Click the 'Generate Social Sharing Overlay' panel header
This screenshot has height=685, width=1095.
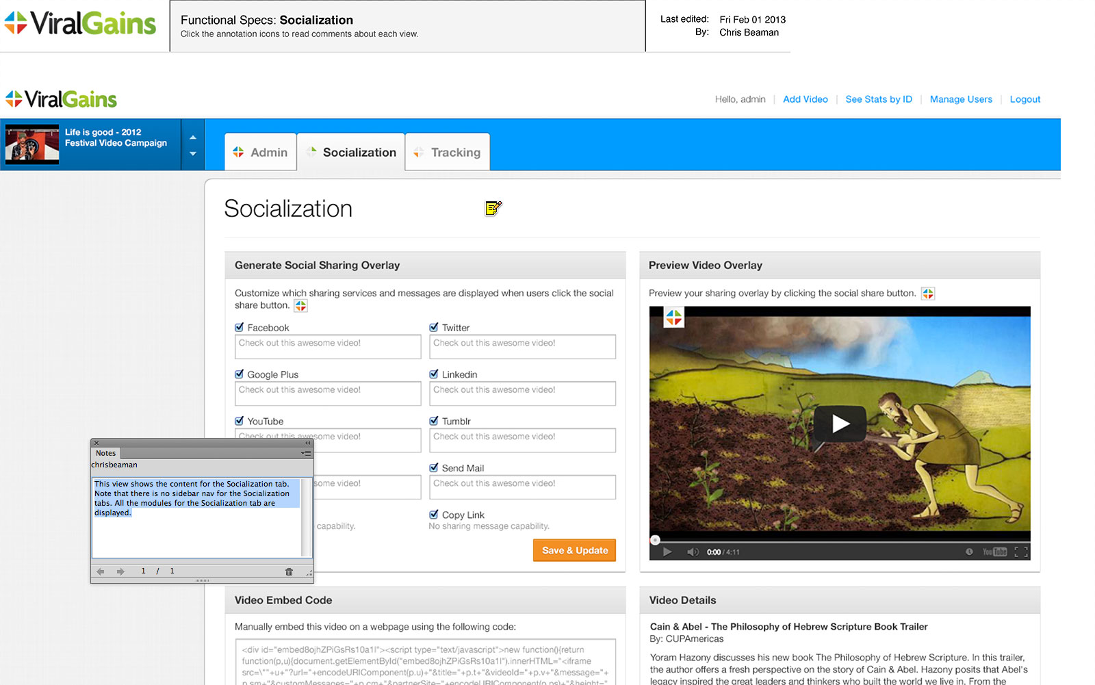tap(425, 265)
